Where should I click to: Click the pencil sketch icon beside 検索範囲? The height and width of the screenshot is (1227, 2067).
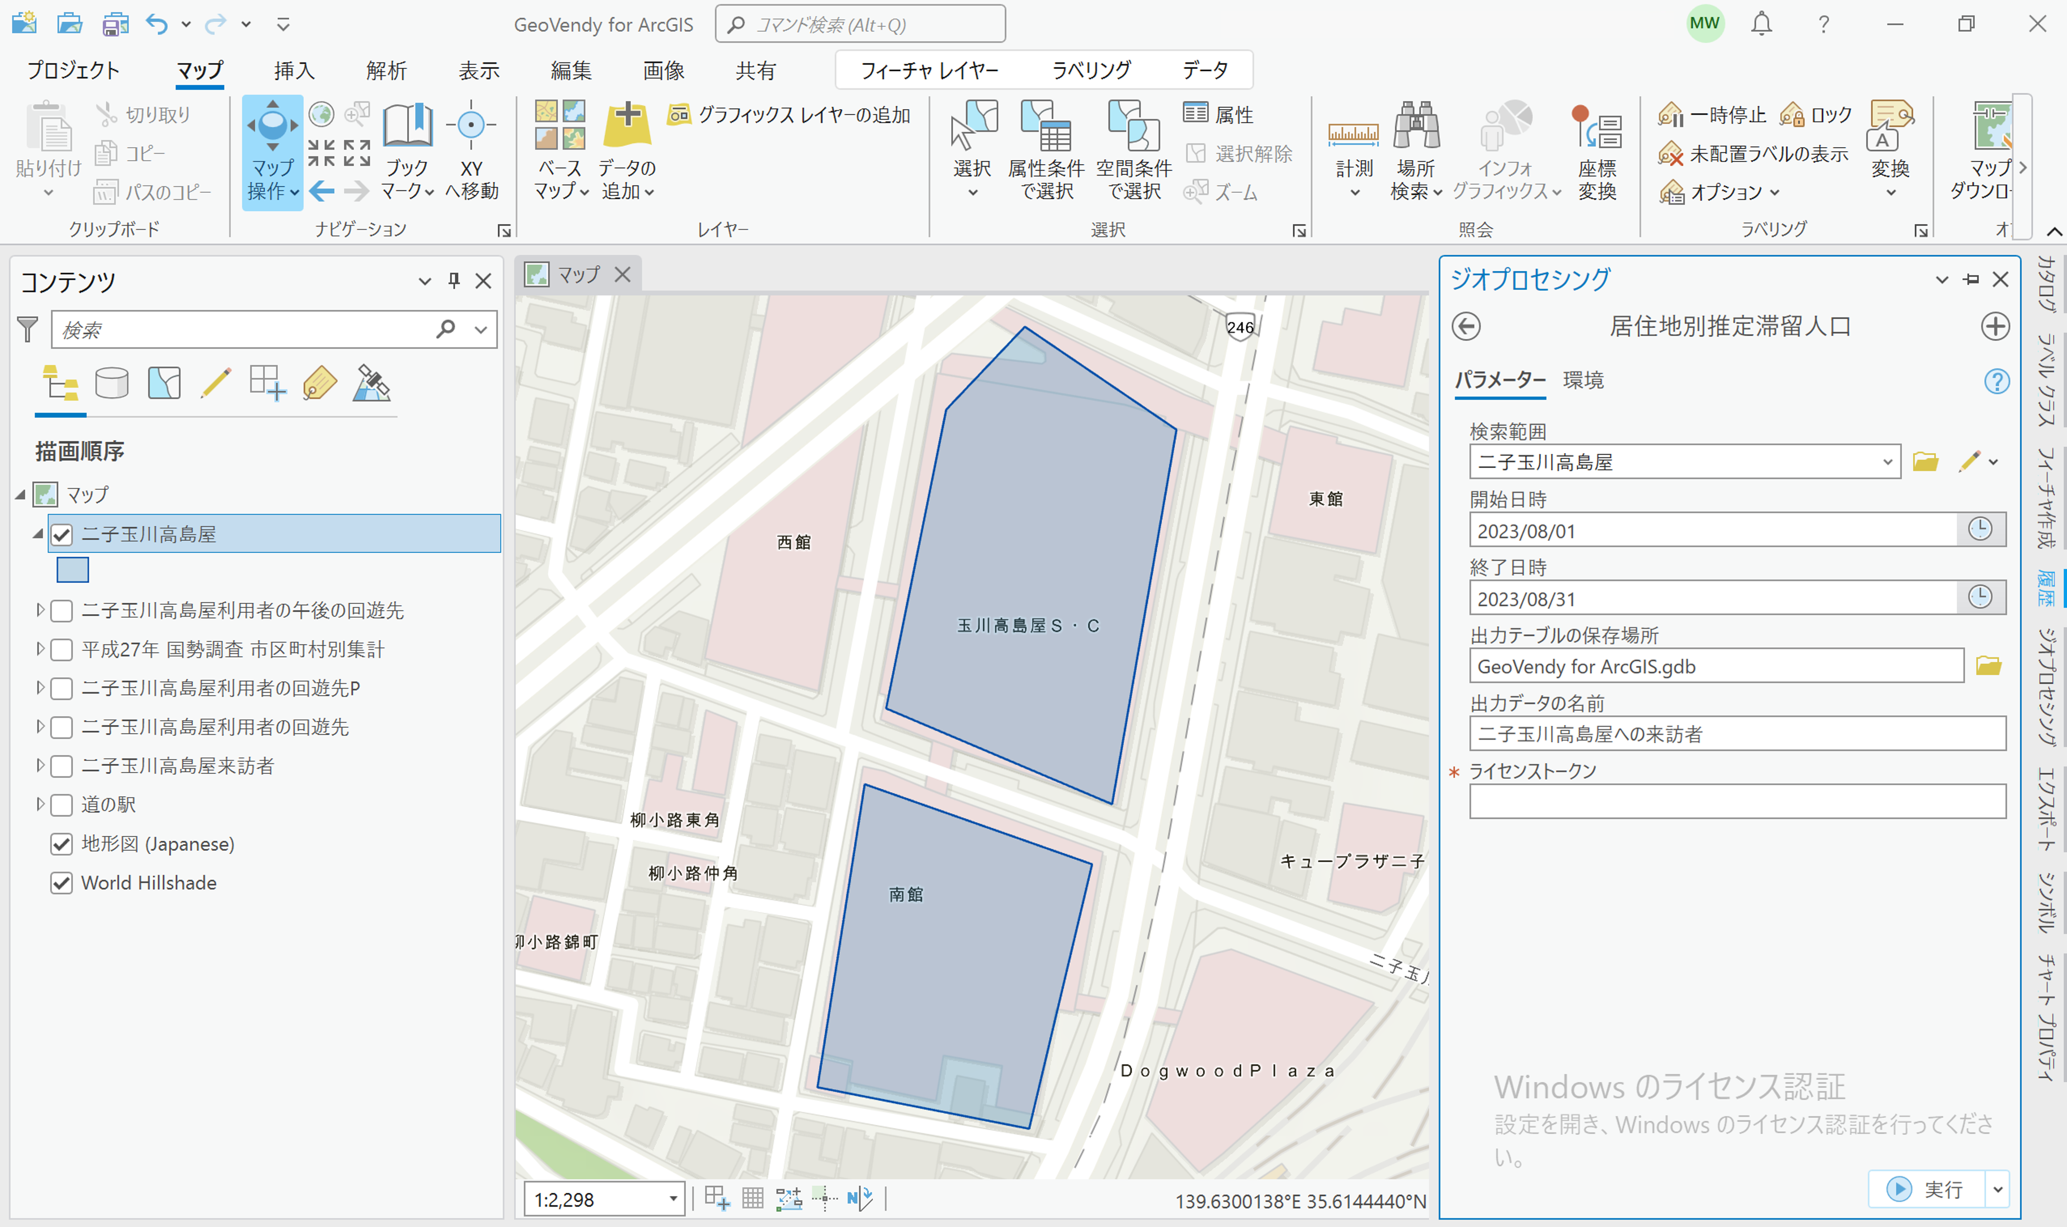tap(1969, 462)
